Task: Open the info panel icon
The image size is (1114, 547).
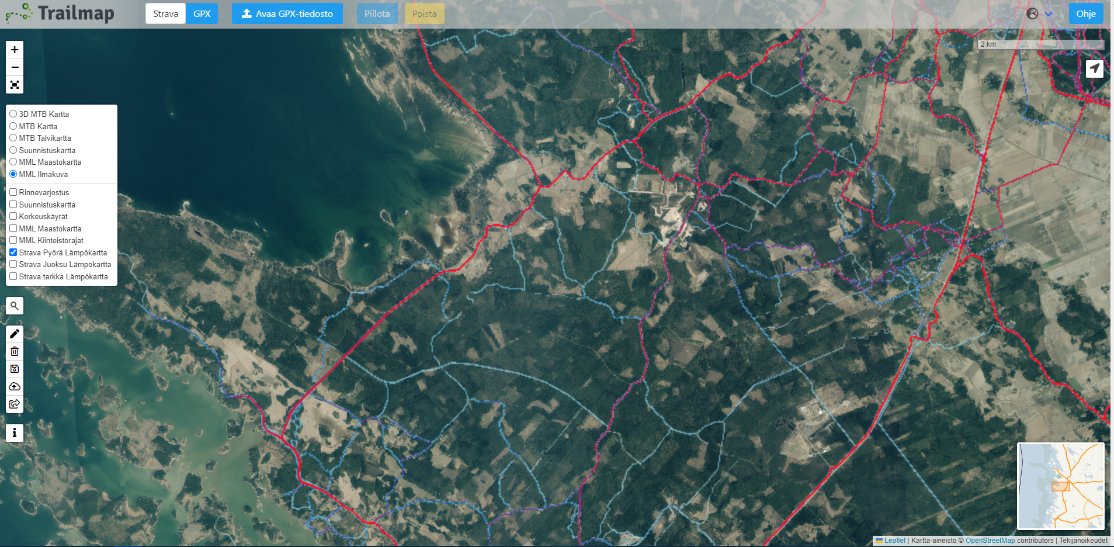Action: pos(15,433)
